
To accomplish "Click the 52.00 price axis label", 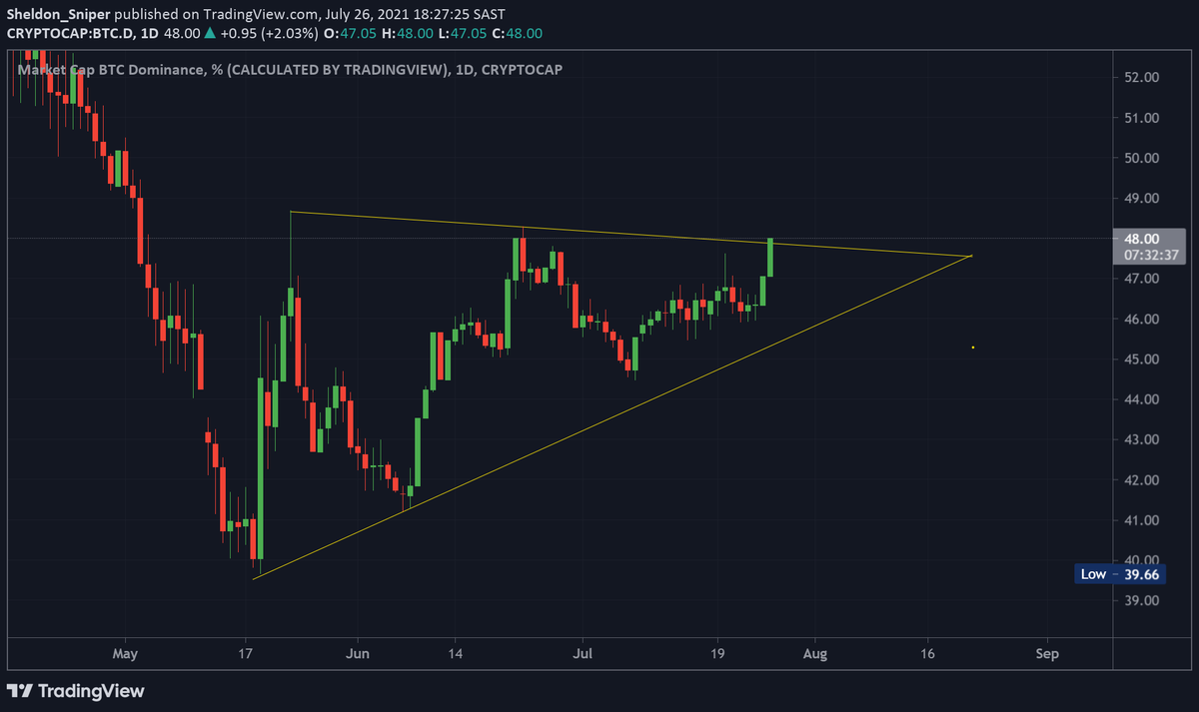I will 1142,77.
